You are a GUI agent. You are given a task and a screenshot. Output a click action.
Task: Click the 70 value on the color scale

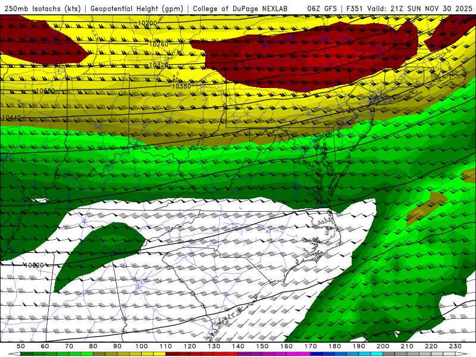[x=69, y=346]
